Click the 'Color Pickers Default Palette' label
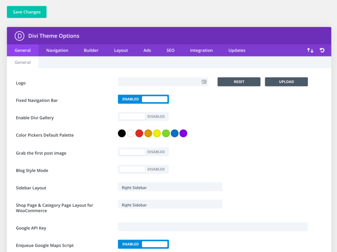The height and width of the screenshot is (252, 337). pos(45,135)
